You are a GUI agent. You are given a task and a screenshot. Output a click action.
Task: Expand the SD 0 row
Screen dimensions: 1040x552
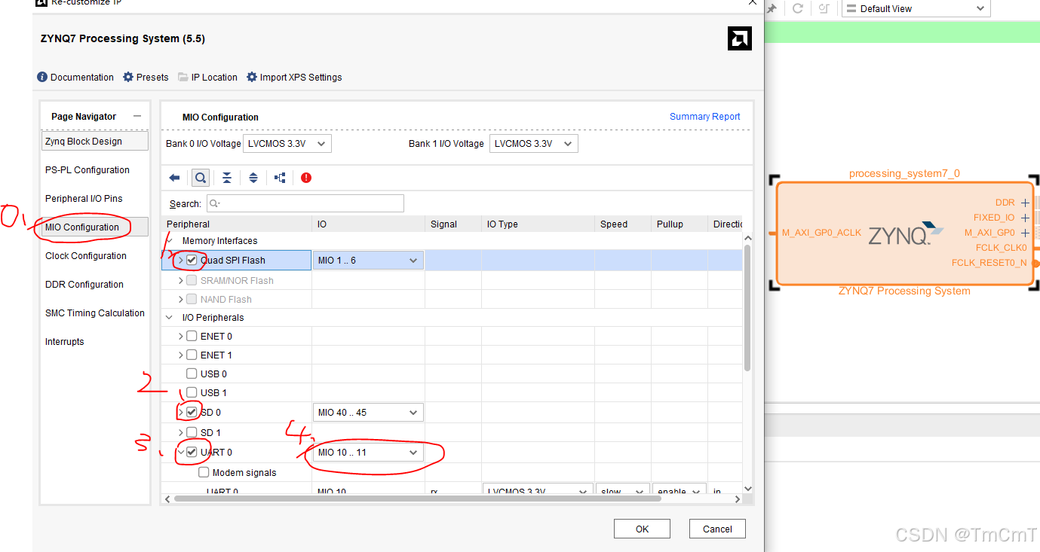pos(180,412)
